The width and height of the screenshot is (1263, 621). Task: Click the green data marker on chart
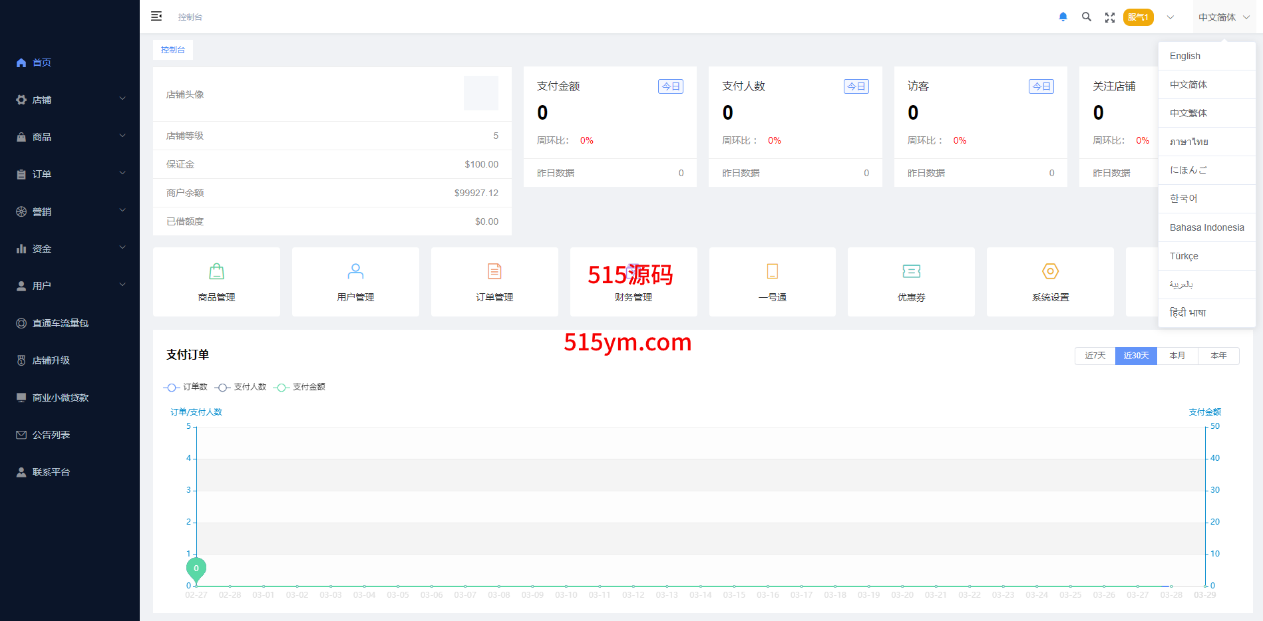[196, 568]
